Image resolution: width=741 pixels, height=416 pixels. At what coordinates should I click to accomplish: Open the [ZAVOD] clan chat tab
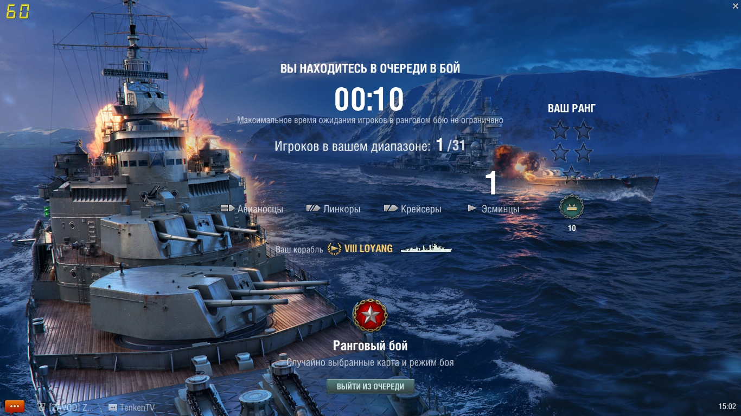[x=66, y=407]
